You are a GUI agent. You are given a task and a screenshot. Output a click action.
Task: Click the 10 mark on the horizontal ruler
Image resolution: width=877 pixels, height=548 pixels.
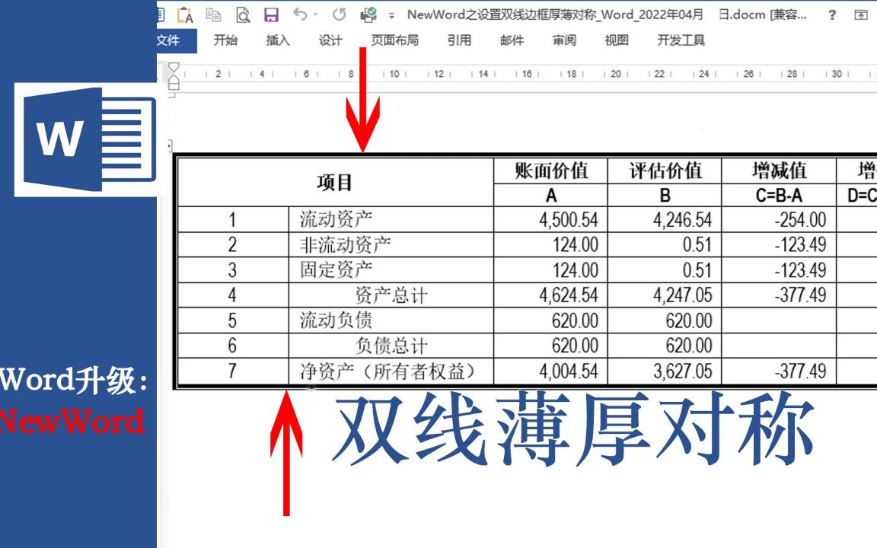click(x=394, y=74)
